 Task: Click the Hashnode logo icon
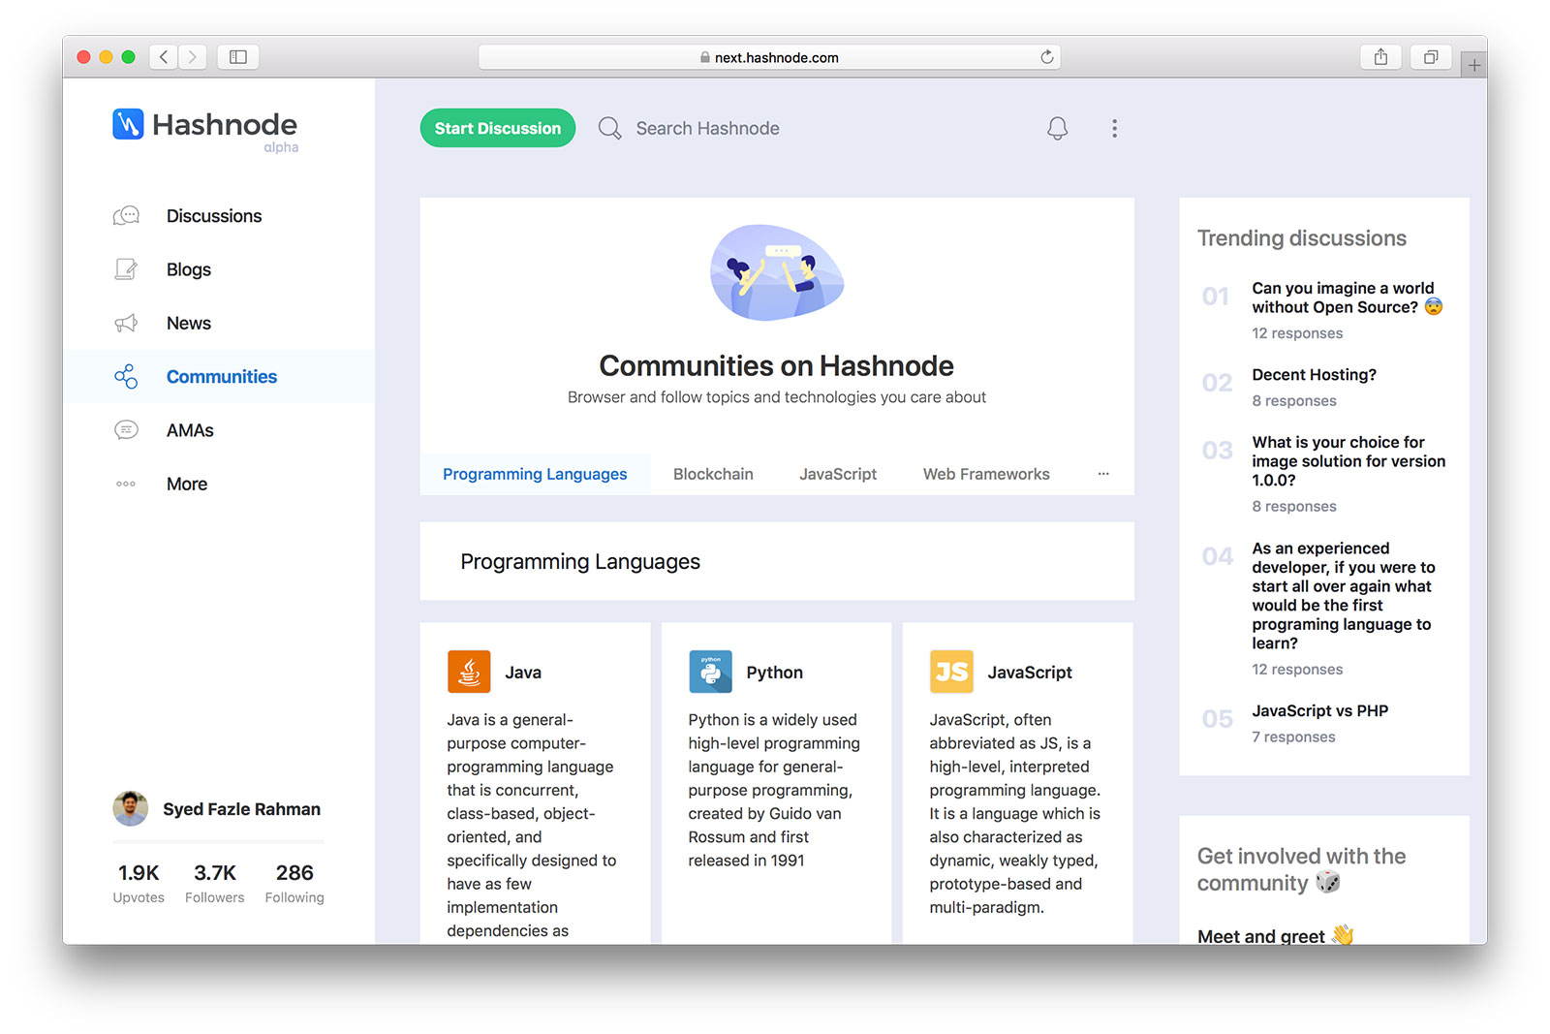point(128,124)
